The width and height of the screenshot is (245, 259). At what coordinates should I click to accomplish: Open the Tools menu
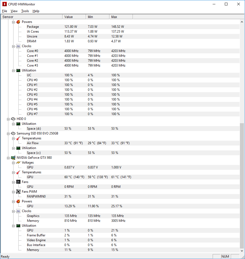(25, 11)
